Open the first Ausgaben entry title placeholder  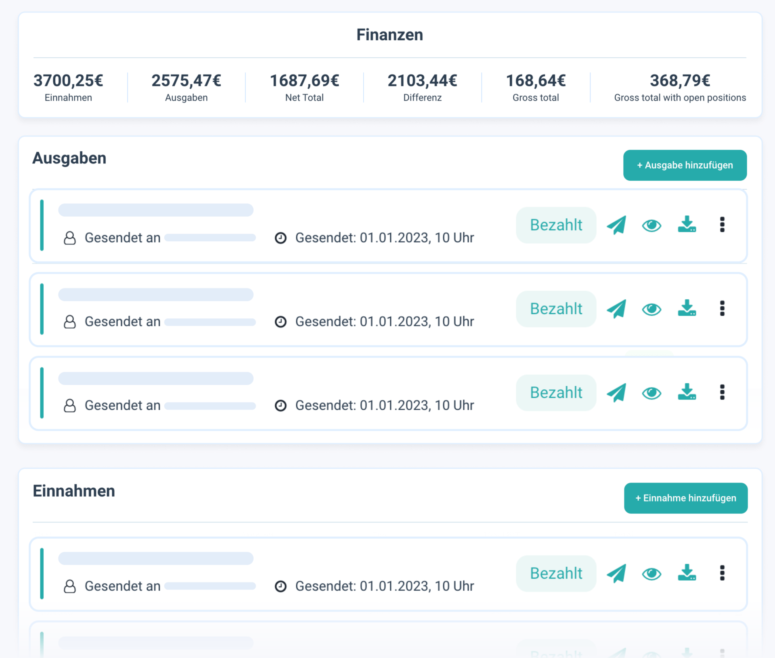[x=156, y=210]
